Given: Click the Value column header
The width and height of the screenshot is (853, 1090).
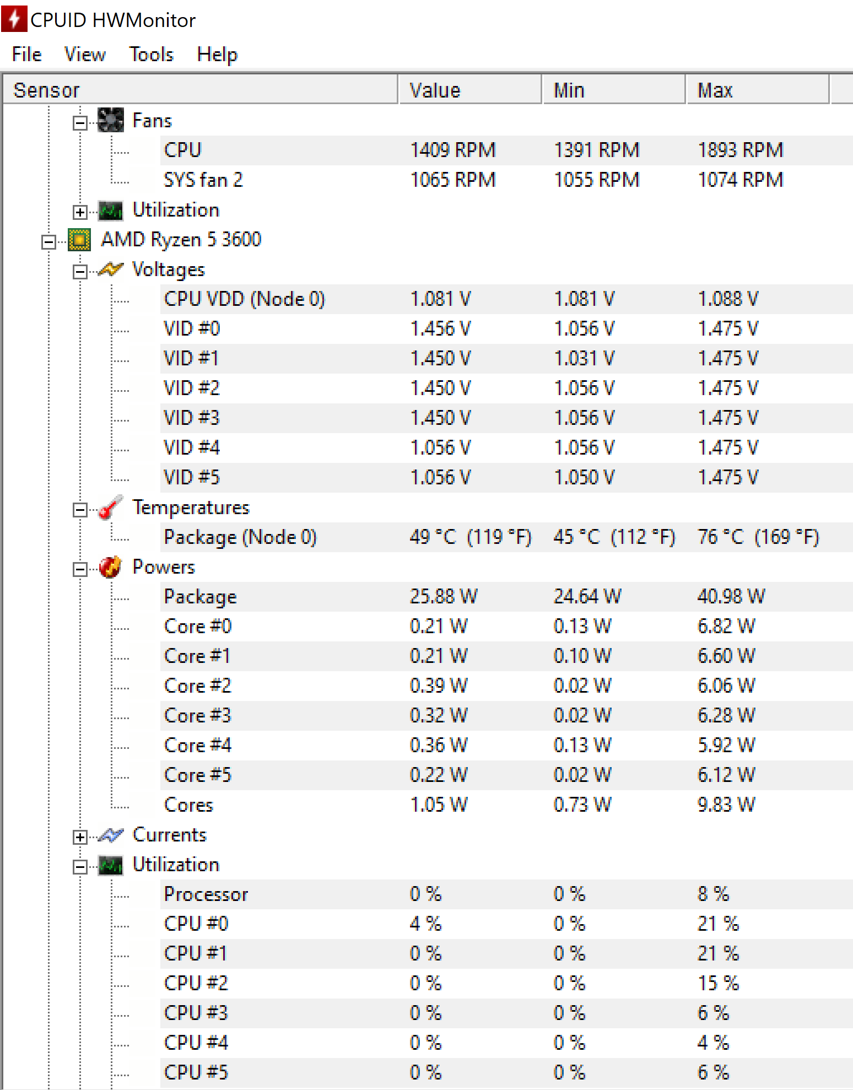Looking at the screenshot, I should (x=469, y=90).
